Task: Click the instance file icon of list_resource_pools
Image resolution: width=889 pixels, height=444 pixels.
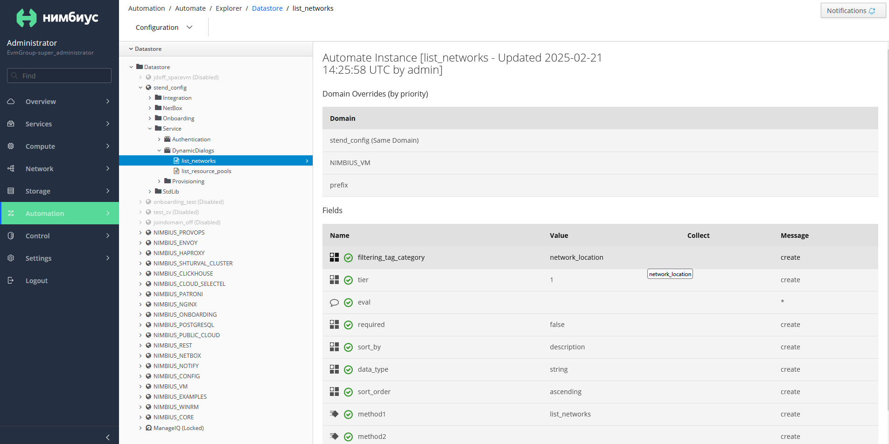Action: (x=176, y=171)
